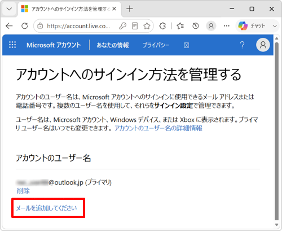
Task: Minimize the browser window
Action: [232, 9]
